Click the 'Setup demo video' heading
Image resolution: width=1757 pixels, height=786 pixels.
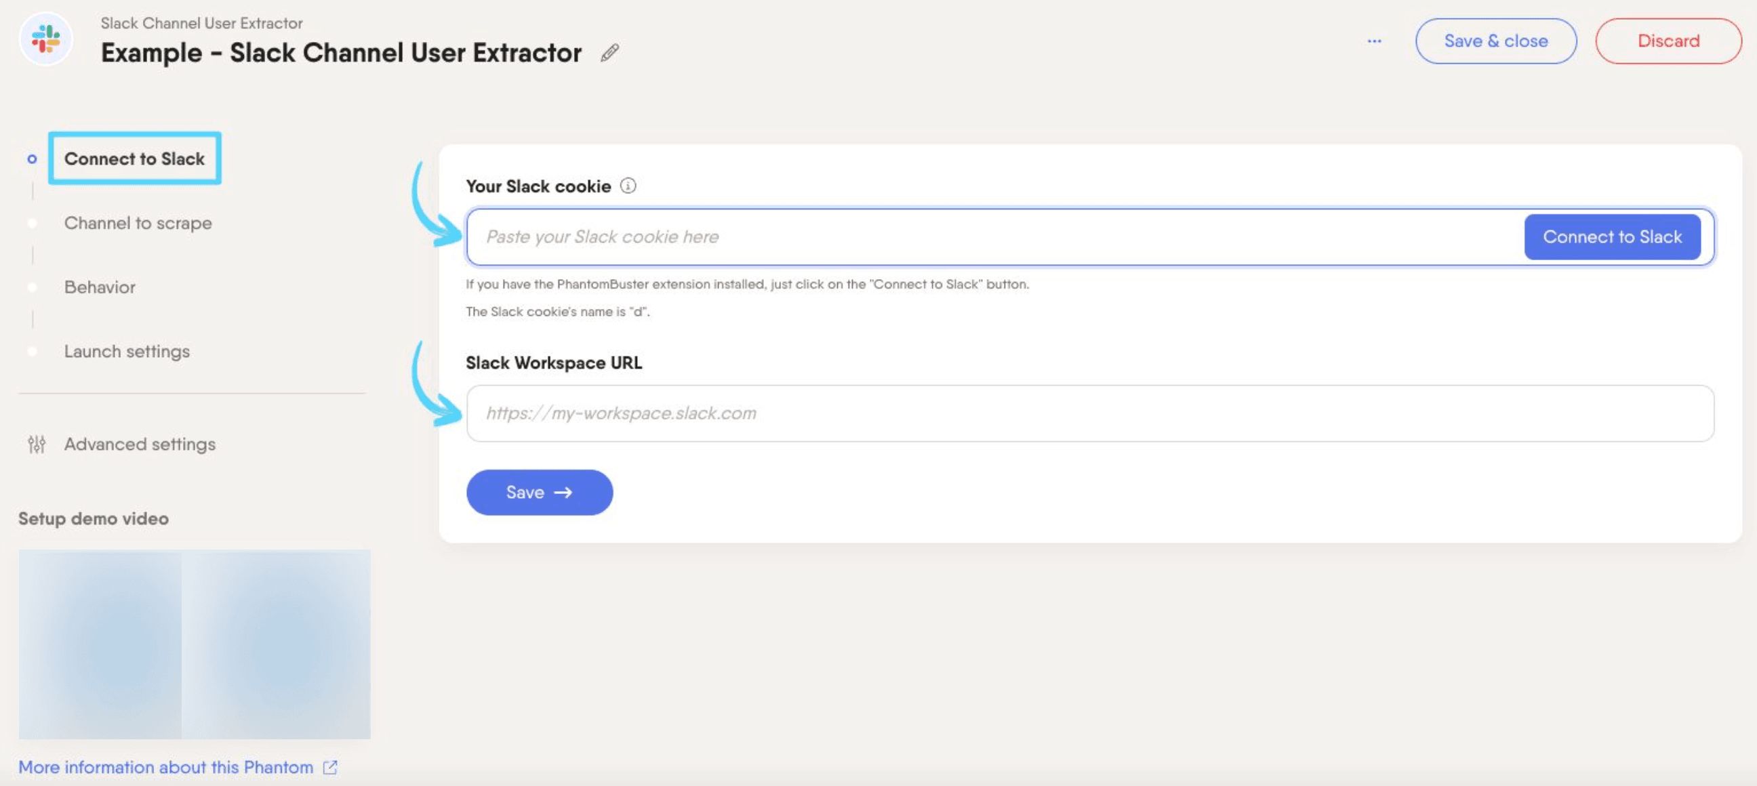pyautogui.click(x=94, y=518)
